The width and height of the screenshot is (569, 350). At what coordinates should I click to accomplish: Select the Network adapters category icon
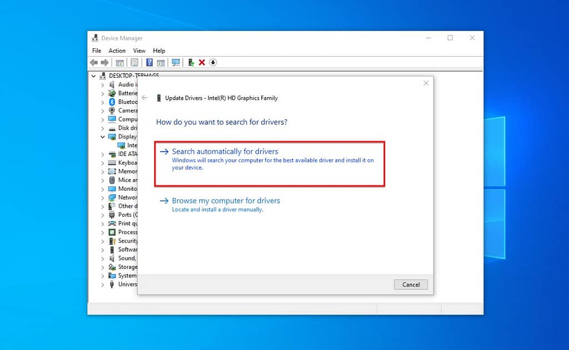pos(112,197)
